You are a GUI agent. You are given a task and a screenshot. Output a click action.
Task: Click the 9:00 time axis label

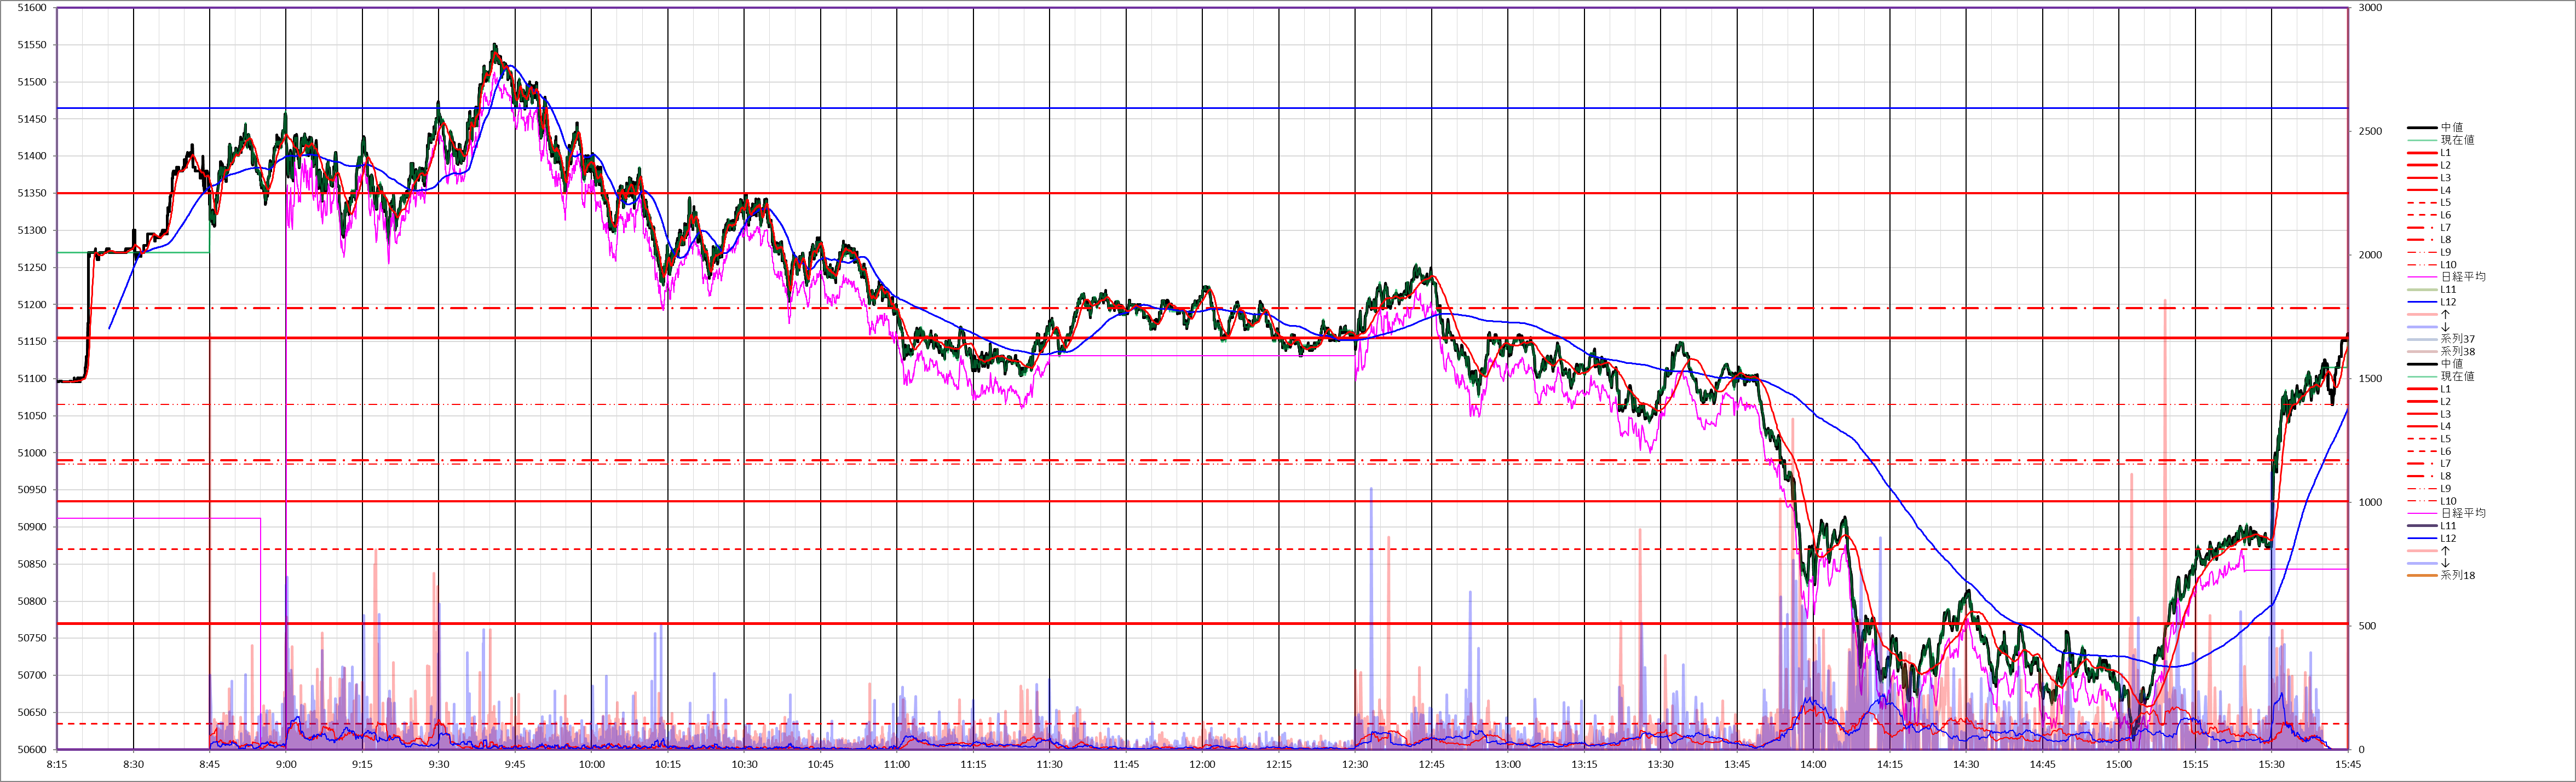point(286,765)
